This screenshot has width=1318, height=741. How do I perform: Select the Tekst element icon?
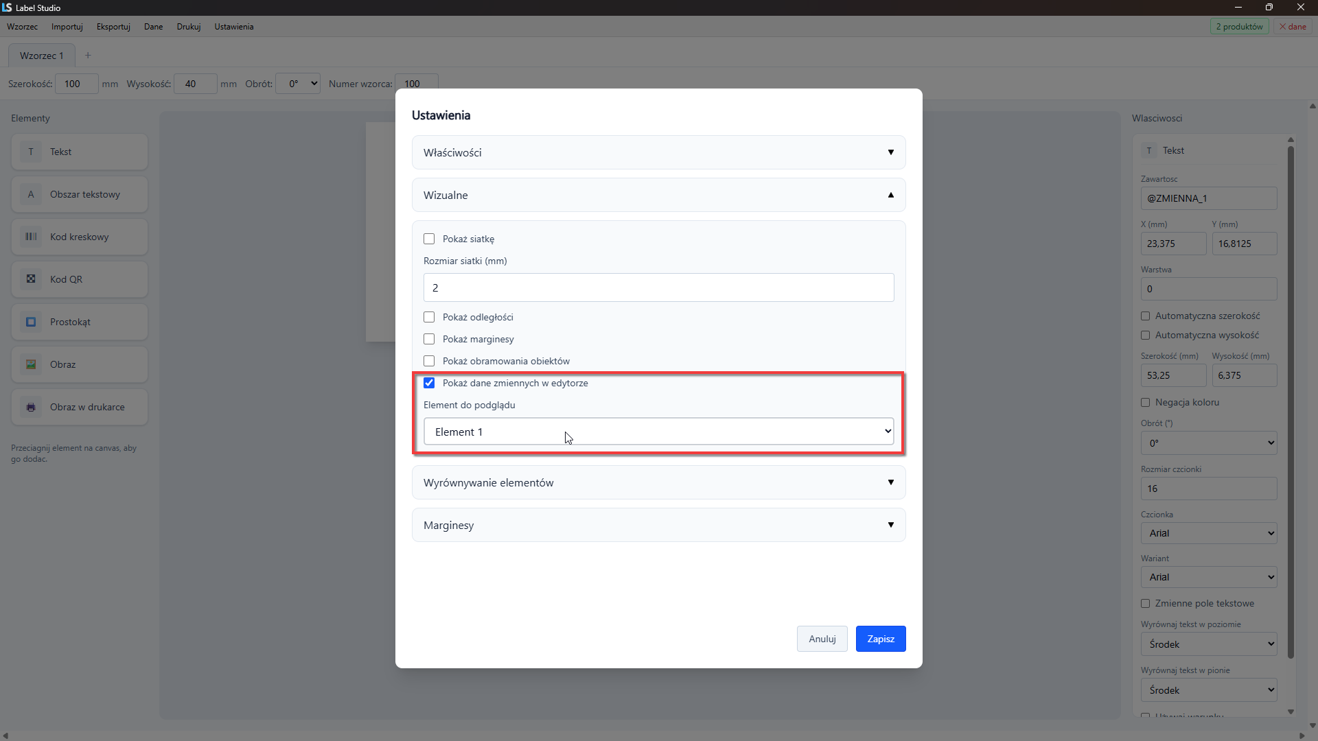coord(31,152)
